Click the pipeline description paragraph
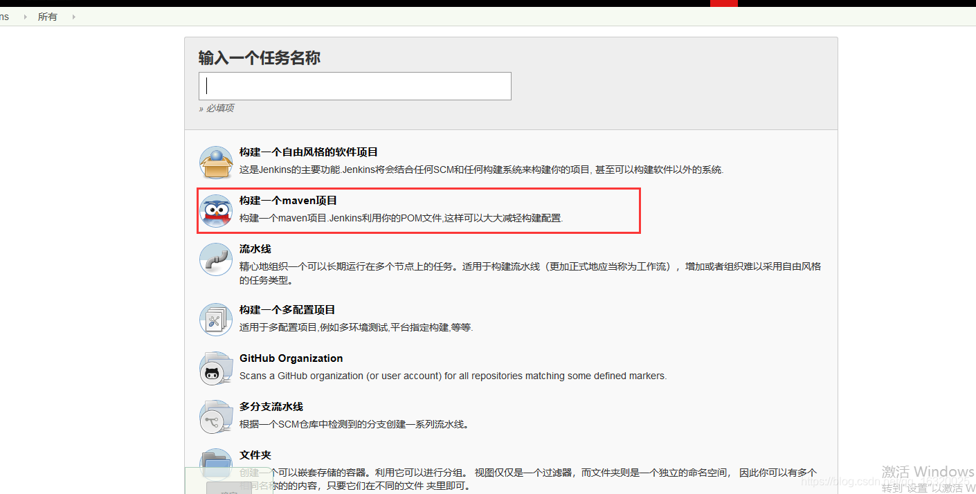 click(x=530, y=273)
